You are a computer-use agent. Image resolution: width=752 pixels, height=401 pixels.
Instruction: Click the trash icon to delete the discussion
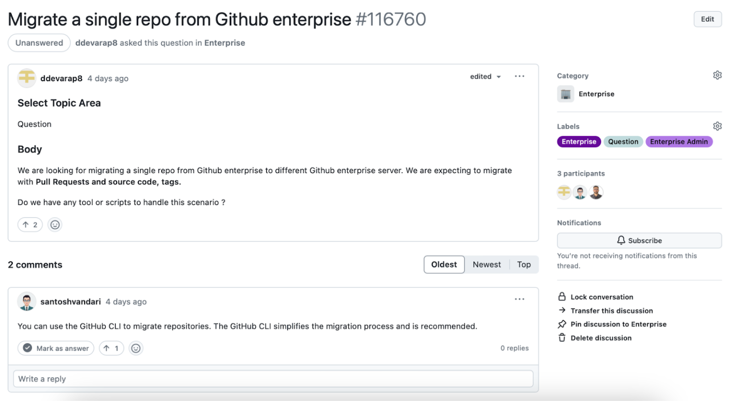[x=561, y=337]
